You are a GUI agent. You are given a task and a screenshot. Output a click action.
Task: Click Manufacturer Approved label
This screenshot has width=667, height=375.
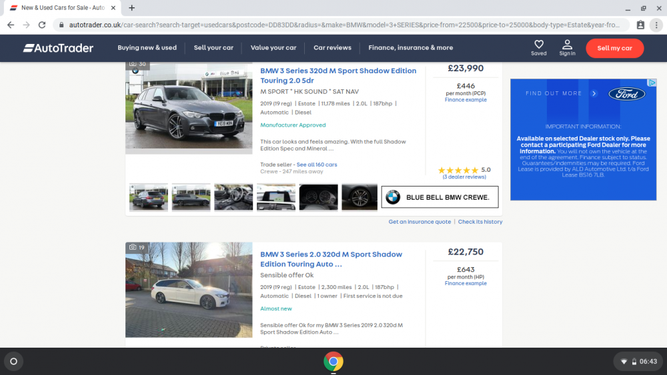(293, 125)
